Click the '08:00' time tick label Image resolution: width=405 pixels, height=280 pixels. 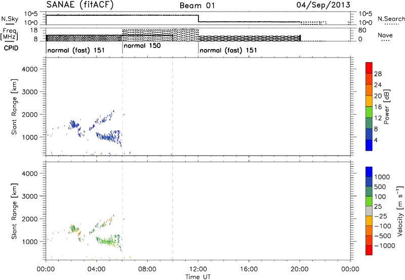click(x=147, y=269)
